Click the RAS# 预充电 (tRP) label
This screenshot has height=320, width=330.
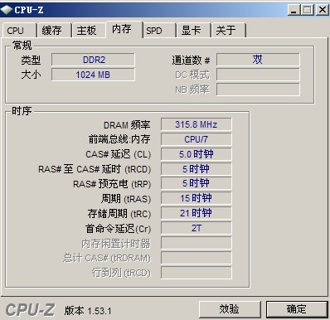(112, 184)
